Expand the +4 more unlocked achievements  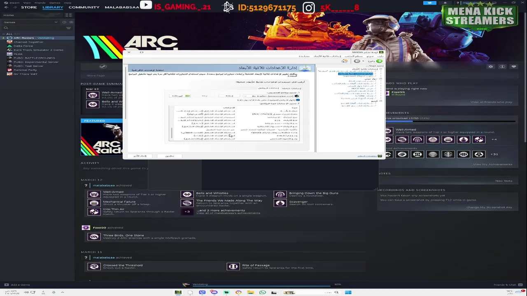pyautogui.click(x=494, y=139)
